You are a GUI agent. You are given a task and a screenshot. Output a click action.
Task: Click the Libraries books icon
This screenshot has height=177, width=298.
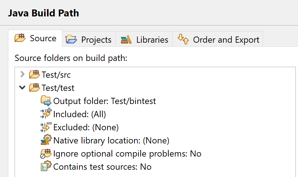[126, 39]
